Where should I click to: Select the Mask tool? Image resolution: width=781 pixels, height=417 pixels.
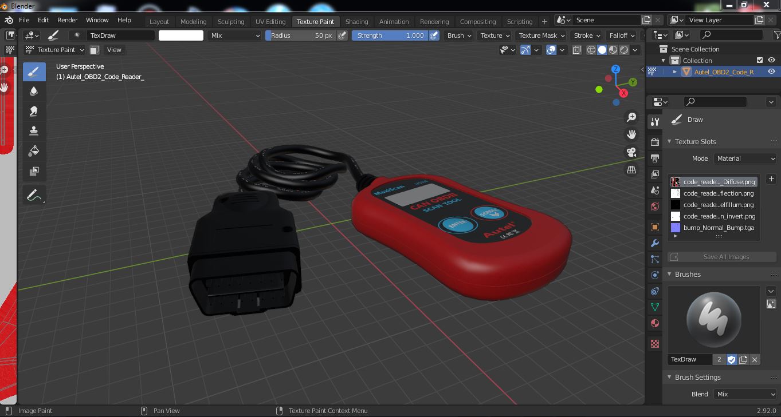click(x=34, y=171)
